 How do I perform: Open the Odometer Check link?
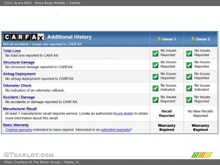point(17,86)
